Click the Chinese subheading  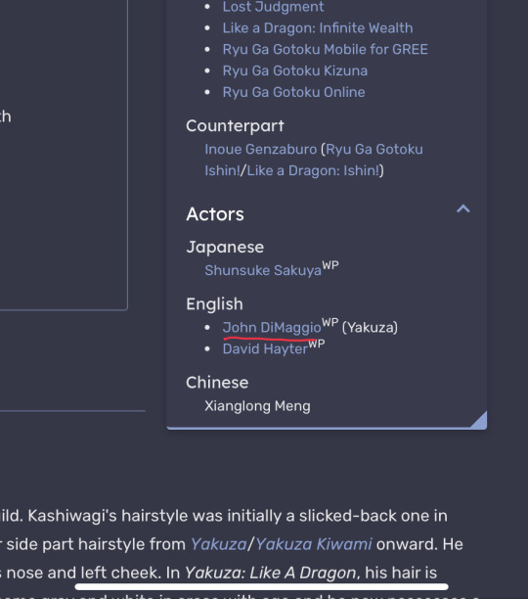coord(217,383)
